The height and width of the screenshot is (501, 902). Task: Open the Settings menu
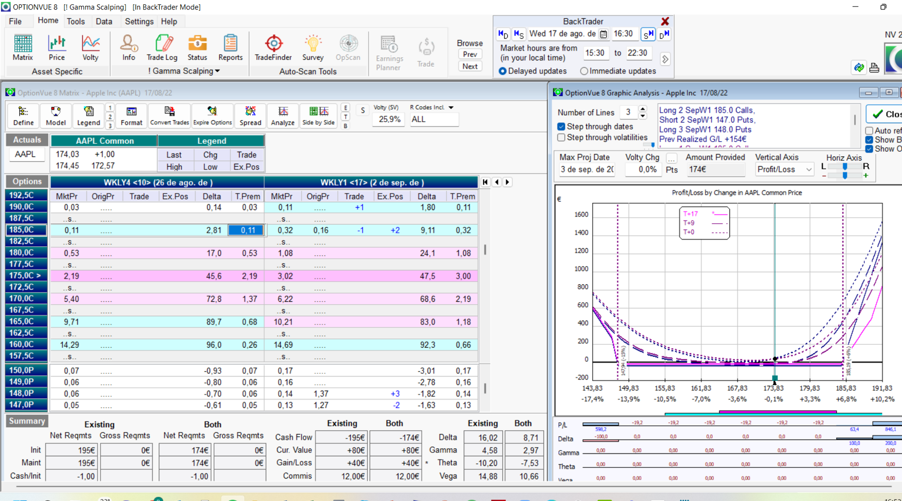click(139, 21)
